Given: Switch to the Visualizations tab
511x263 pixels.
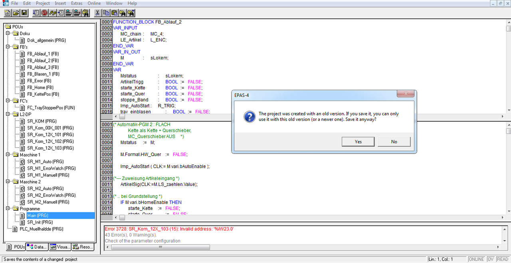Looking at the screenshot, I should click(x=60, y=247).
